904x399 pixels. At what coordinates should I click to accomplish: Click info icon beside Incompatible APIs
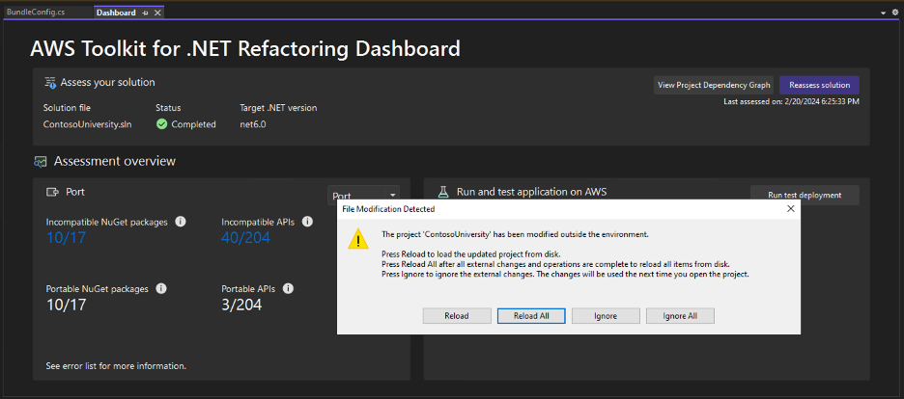pos(307,222)
